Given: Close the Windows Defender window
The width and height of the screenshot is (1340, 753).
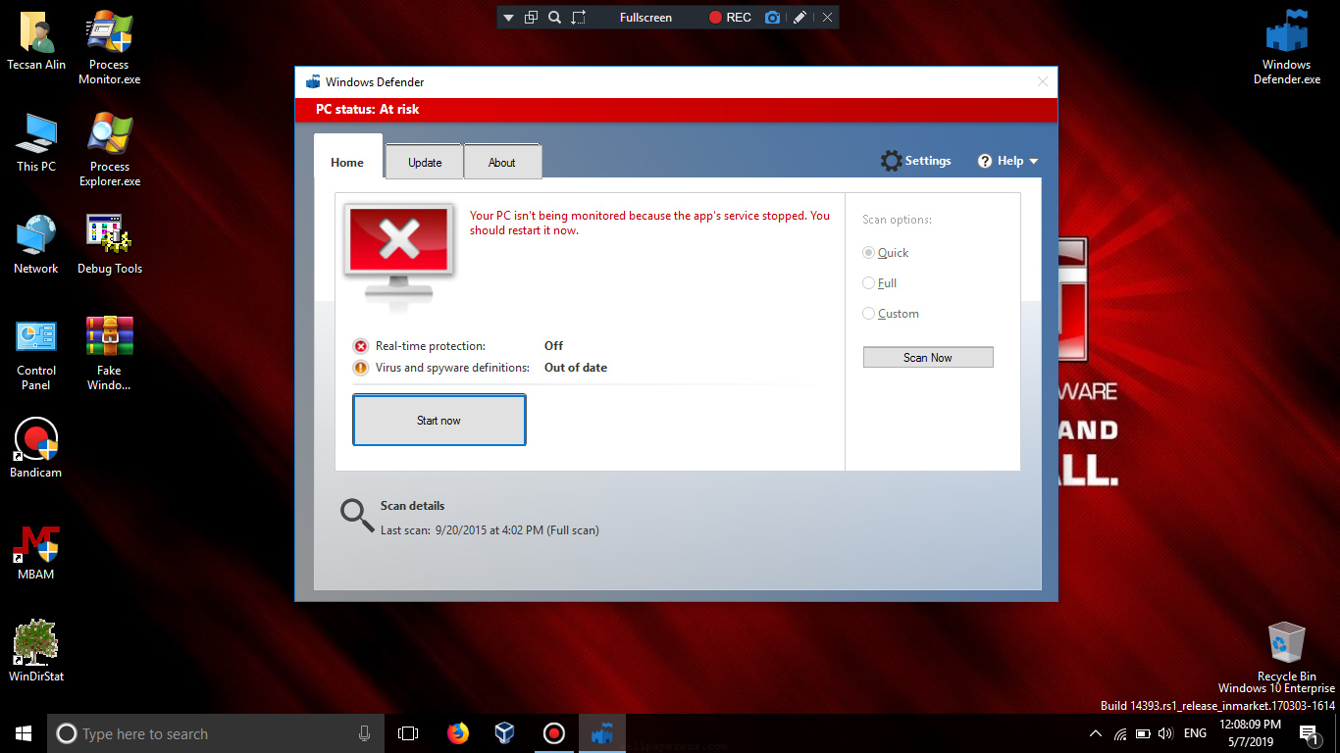Looking at the screenshot, I should [x=1043, y=82].
